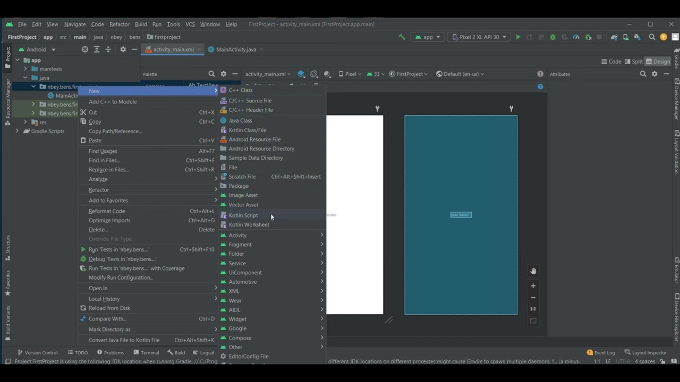
Task: Open the Refactor menu in menu bar
Action: pyautogui.click(x=119, y=24)
